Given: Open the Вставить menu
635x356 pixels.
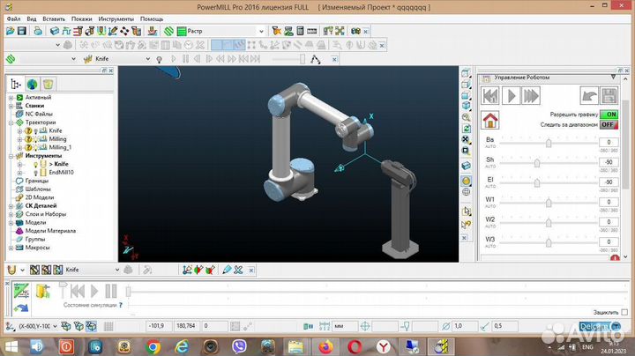Looking at the screenshot, I should pyautogui.click(x=54, y=19).
